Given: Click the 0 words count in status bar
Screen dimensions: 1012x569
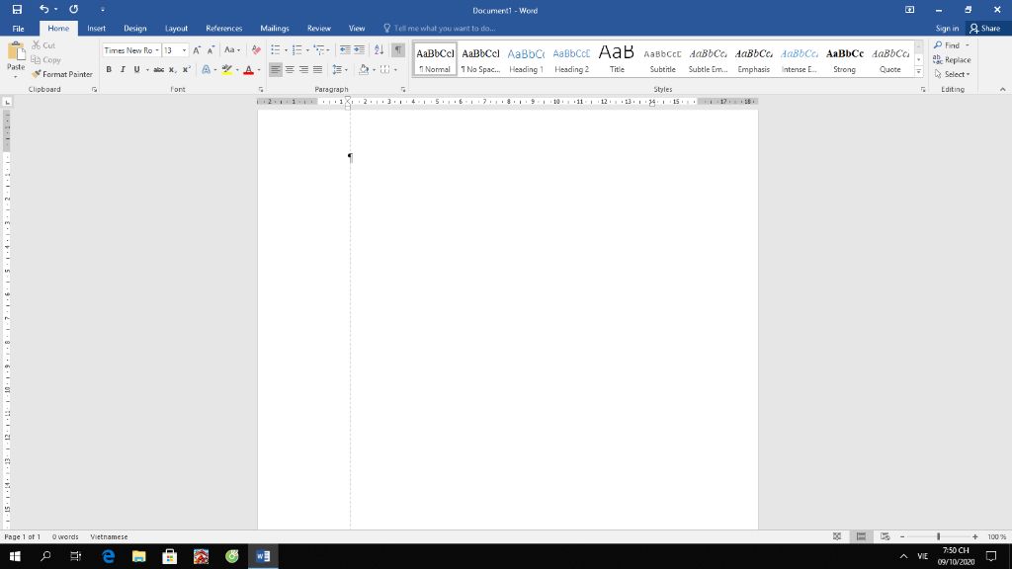Looking at the screenshot, I should pyautogui.click(x=65, y=536).
